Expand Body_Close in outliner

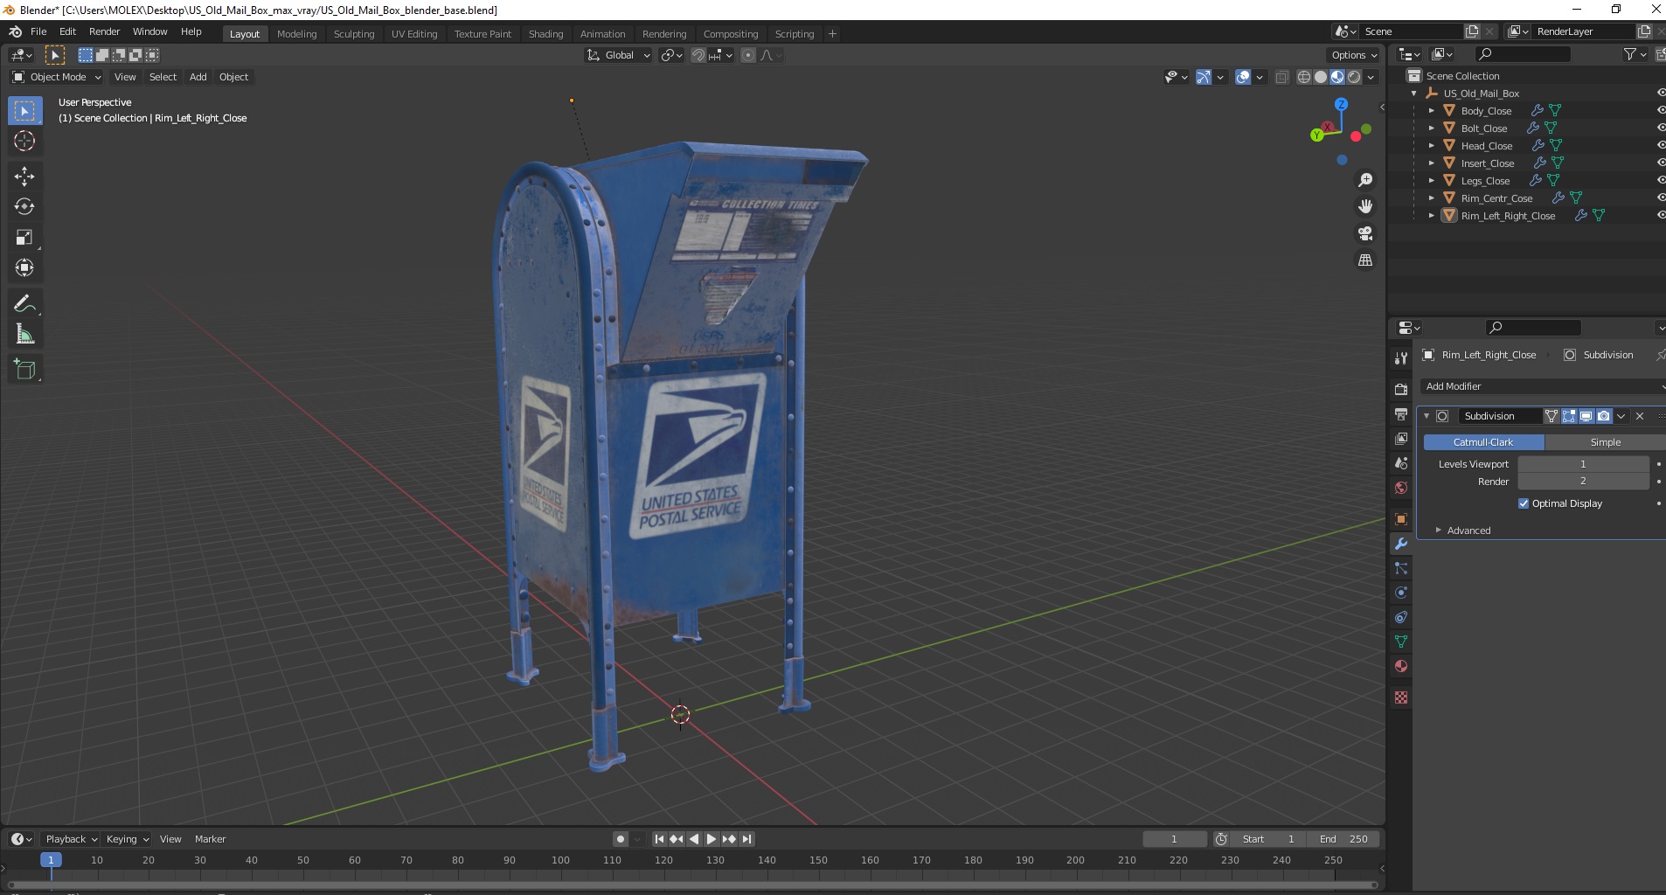click(1431, 111)
